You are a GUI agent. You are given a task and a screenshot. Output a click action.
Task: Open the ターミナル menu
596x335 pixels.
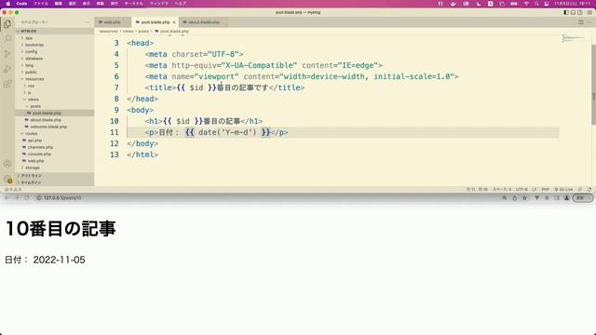click(x=134, y=4)
